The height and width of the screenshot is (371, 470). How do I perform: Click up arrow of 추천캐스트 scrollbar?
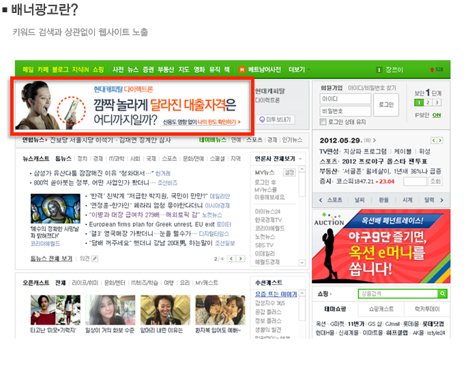[302, 293]
